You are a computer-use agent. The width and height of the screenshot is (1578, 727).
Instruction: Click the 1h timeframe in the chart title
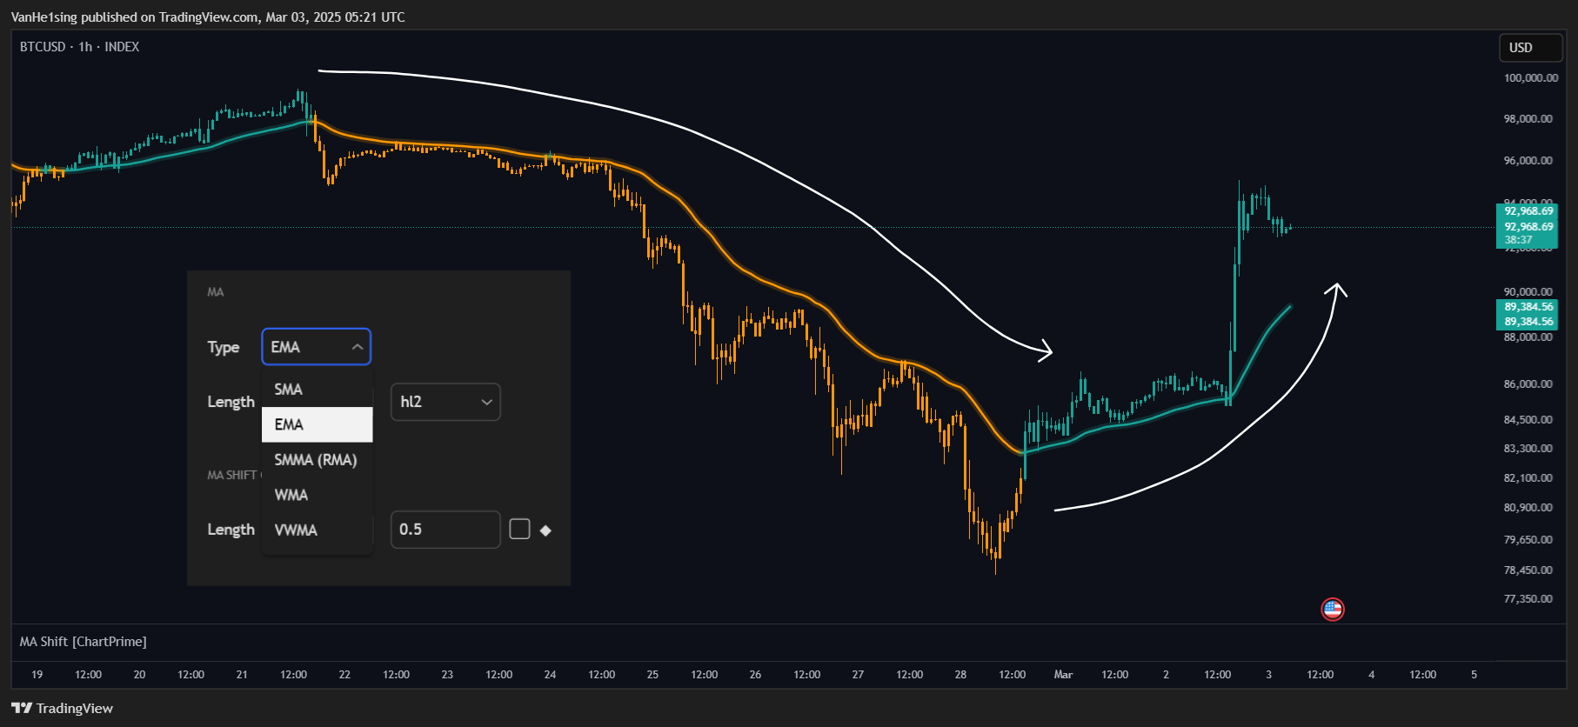(85, 47)
